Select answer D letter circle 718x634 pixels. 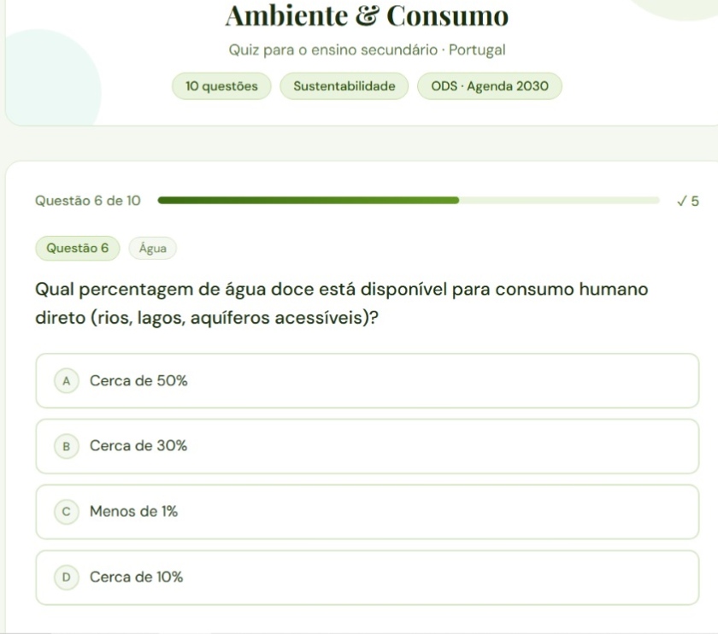coord(67,578)
